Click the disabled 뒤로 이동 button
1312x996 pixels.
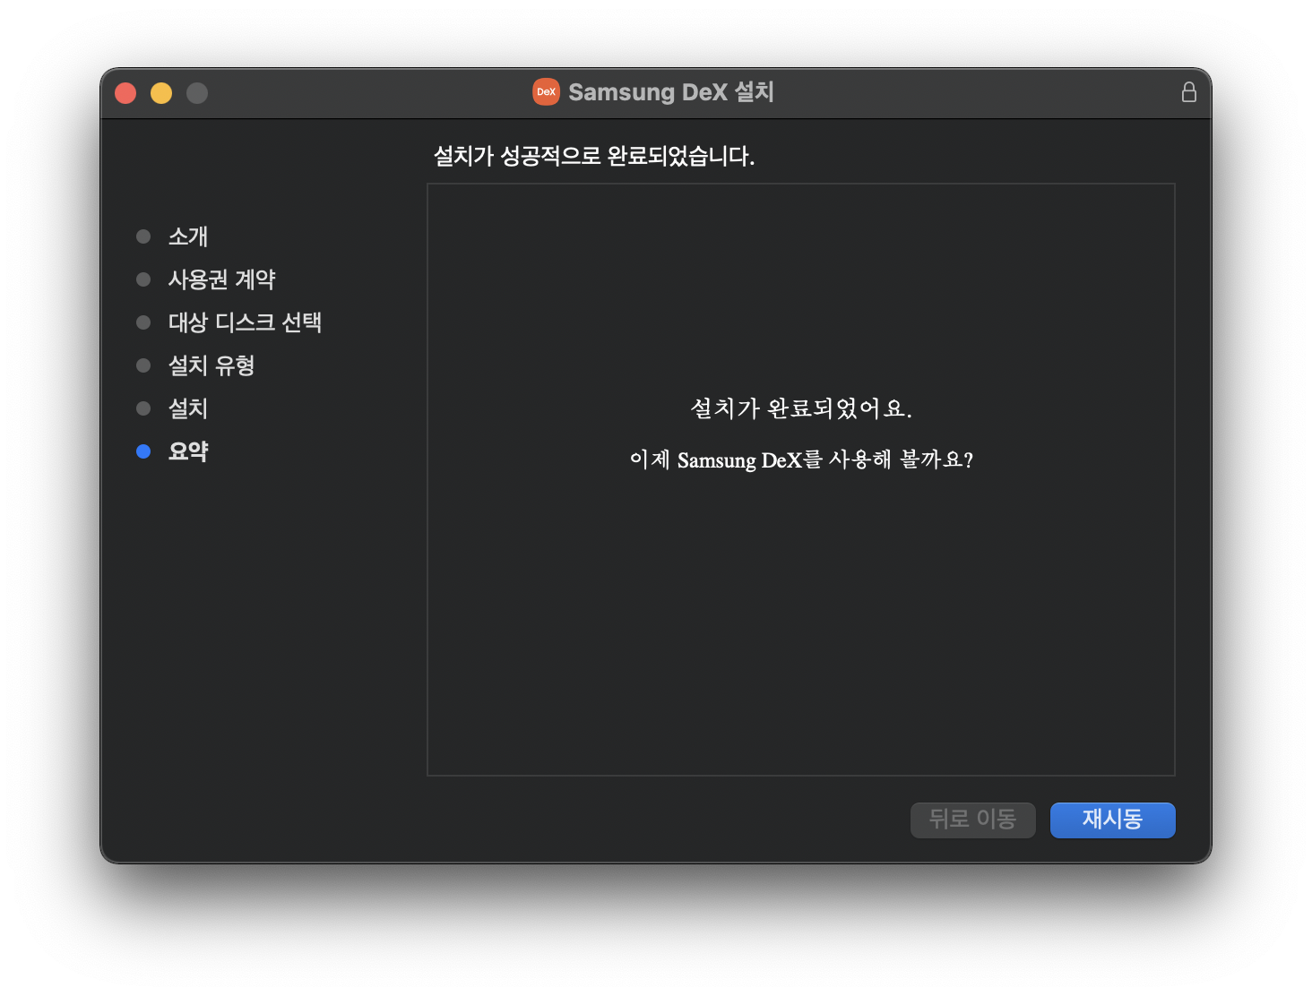(972, 820)
